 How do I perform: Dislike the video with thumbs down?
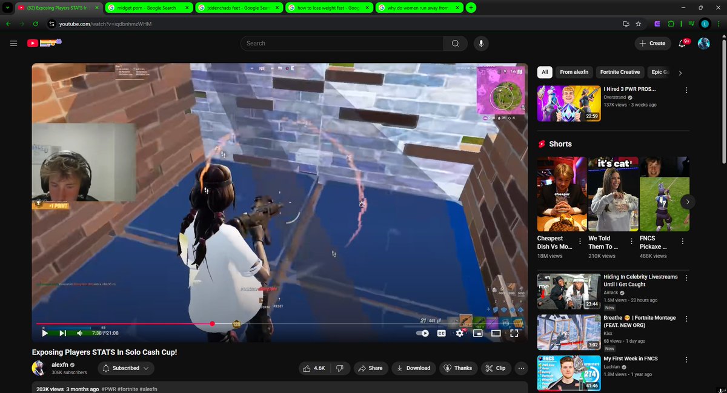tap(340, 368)
